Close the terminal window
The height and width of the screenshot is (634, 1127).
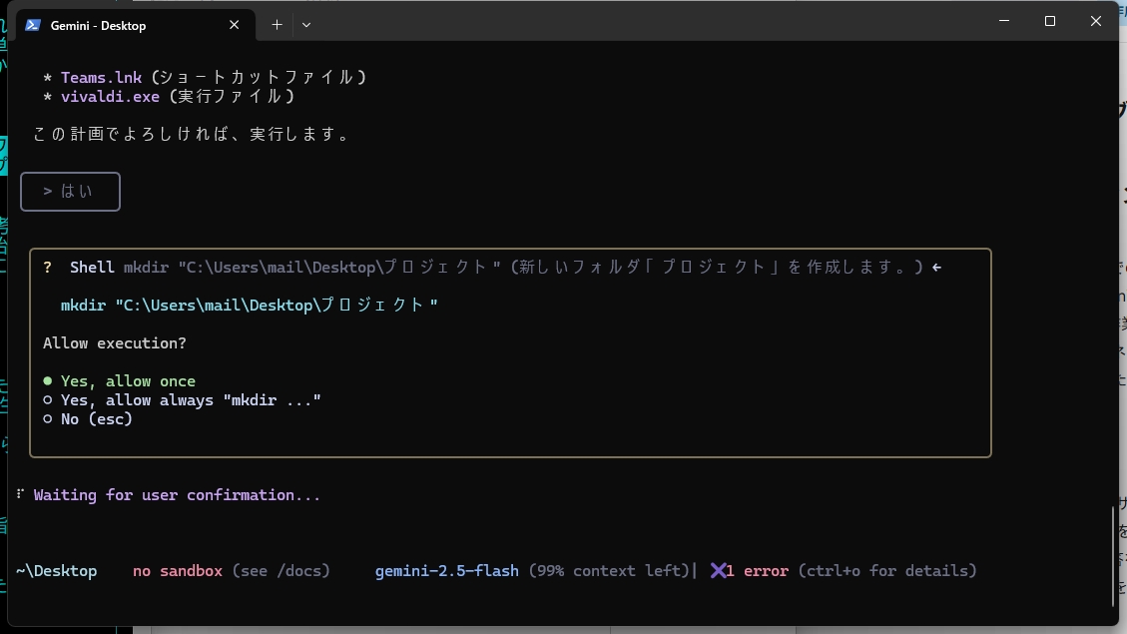[x=1095, y=21]
